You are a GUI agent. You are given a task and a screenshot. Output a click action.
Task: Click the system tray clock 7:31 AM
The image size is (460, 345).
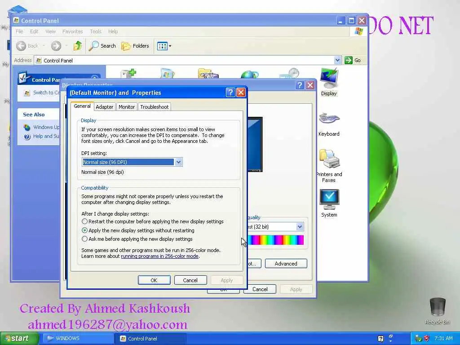point(443,338)
